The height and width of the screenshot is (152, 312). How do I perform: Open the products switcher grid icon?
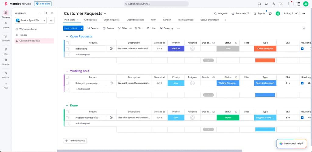pos(298,4)
